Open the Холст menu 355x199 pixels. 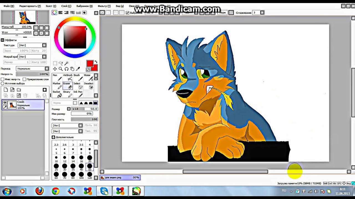click(x=51, y=6)
